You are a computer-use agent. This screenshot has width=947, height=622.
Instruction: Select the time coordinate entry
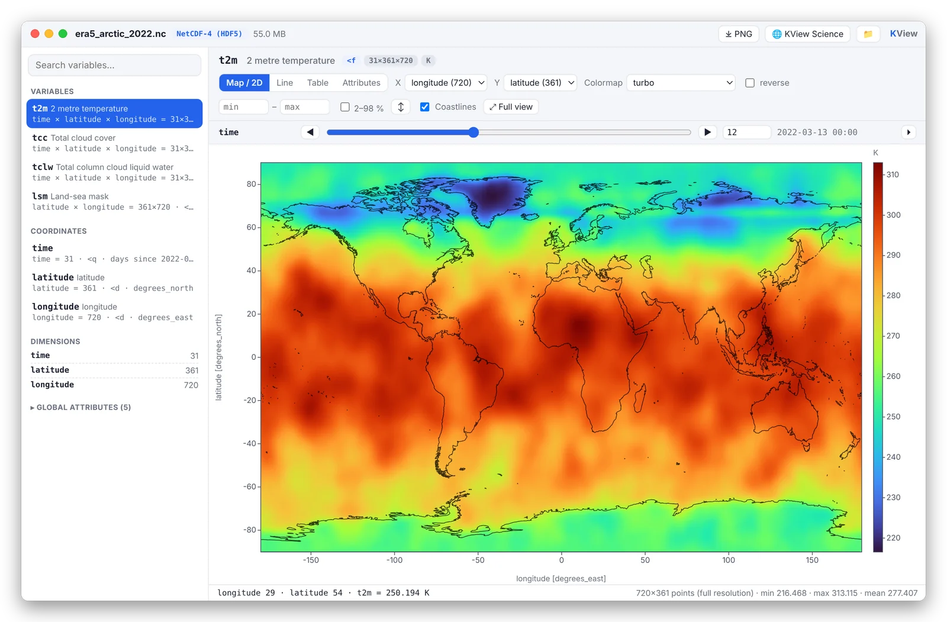coord(114,253)
